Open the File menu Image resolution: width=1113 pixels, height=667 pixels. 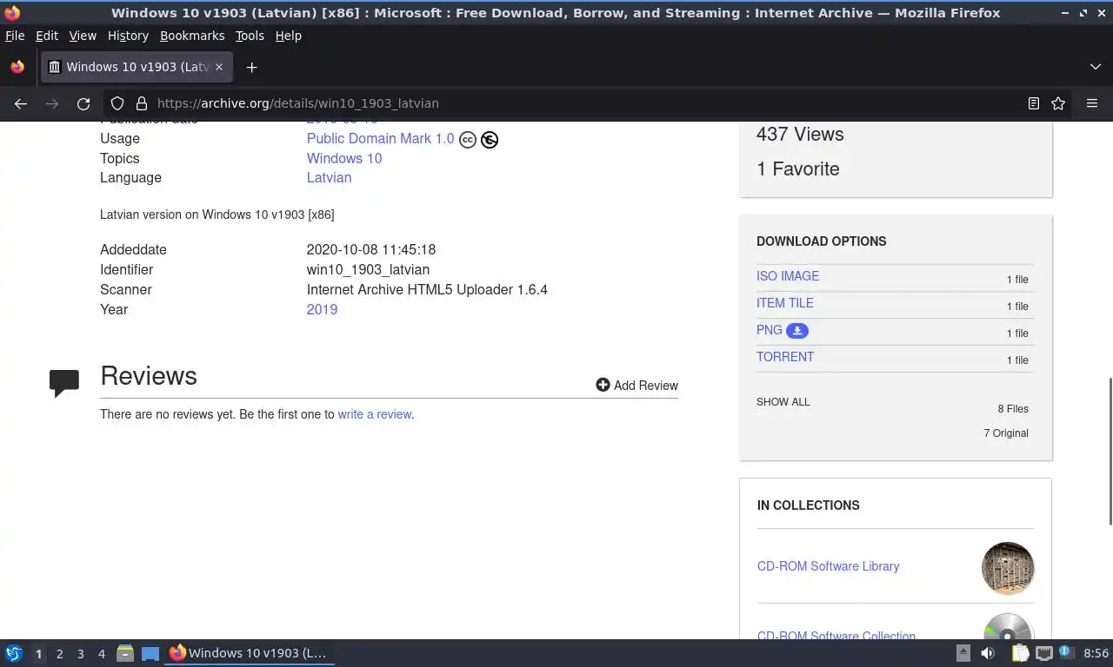(x=15, y=36)
